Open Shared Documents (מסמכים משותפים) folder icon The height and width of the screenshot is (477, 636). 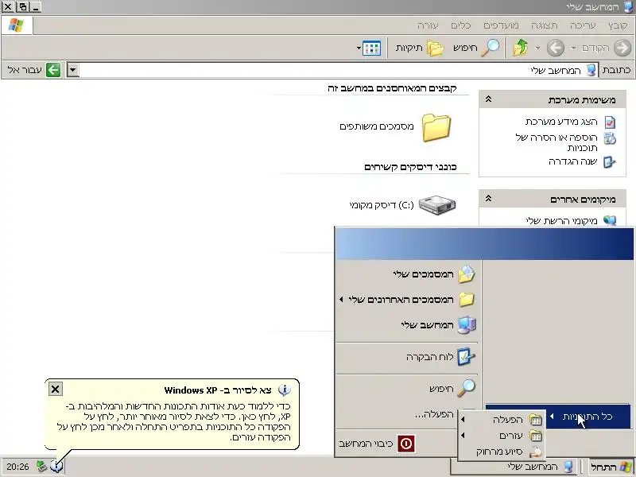click(436, 127)
